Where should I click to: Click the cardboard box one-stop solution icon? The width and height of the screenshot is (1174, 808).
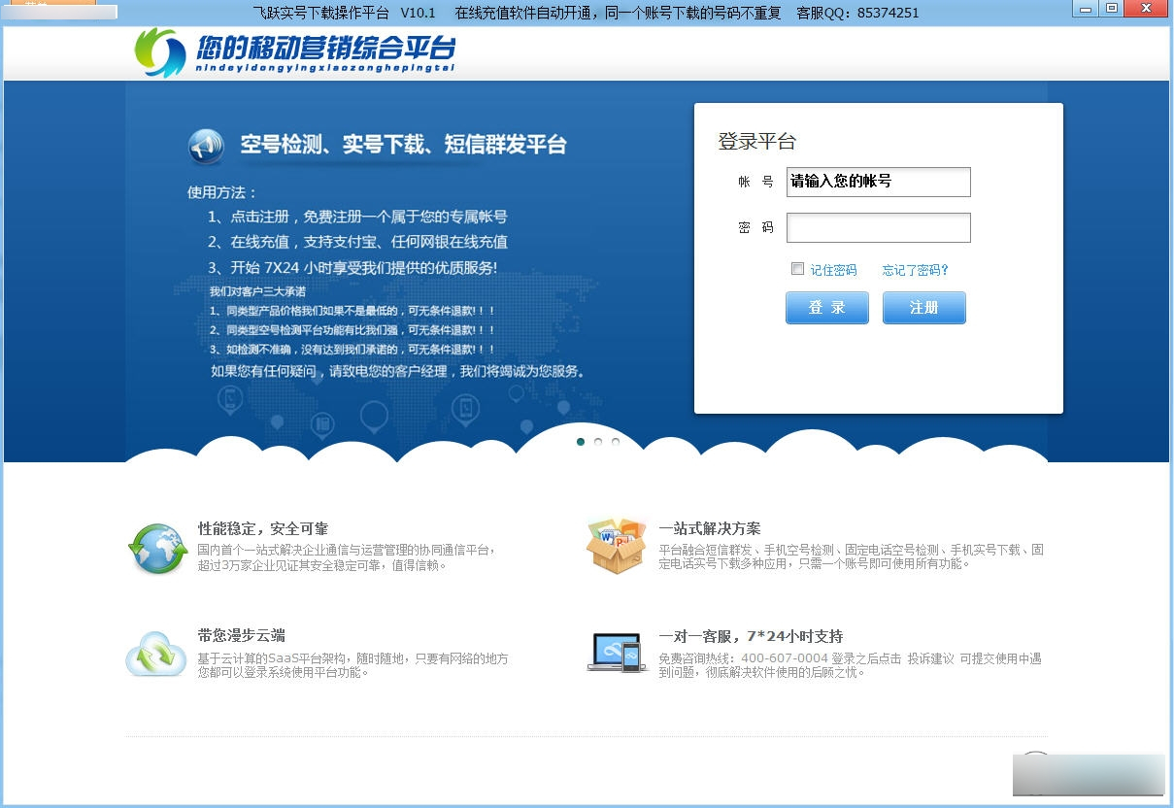pos(616,546)
